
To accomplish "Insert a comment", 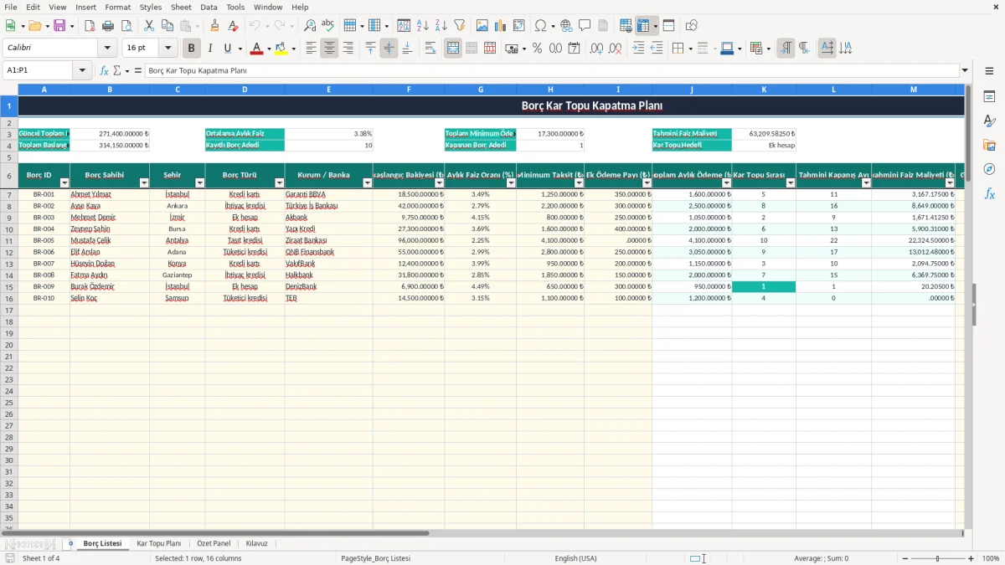I will (x=585, y=26).
